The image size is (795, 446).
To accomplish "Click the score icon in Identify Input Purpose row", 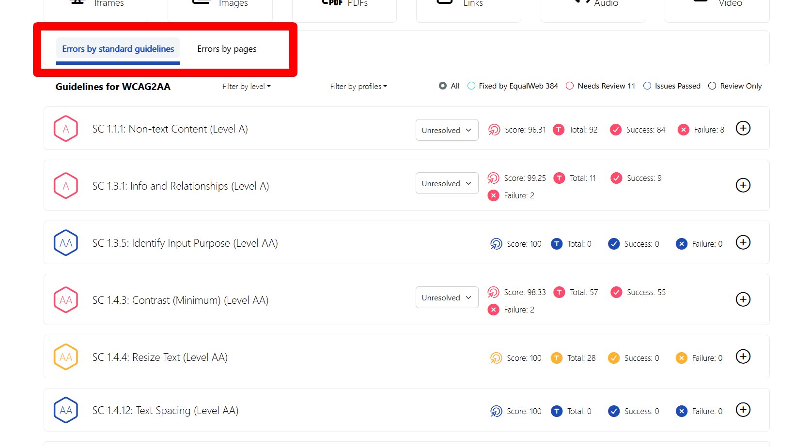I will 496,244.
